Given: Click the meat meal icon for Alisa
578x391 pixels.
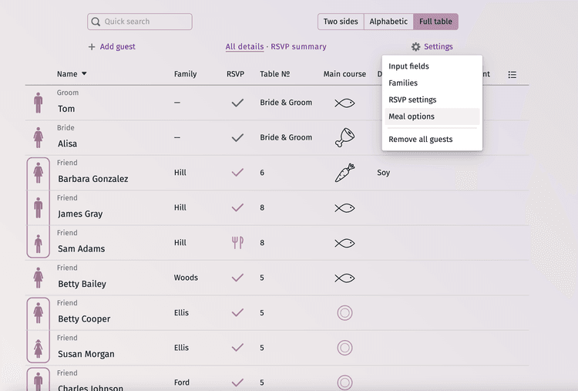Looking at the screenshot, I should pyautogui.click(x=344, y=137).
